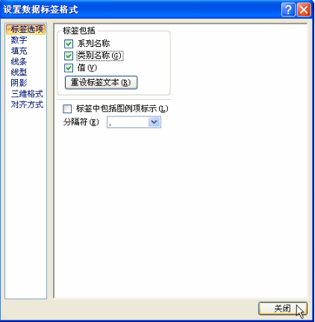The height and width of the screenshot is (322, 315).
Task: Toggle the 系列名称 checkbox
Action: 69,44
